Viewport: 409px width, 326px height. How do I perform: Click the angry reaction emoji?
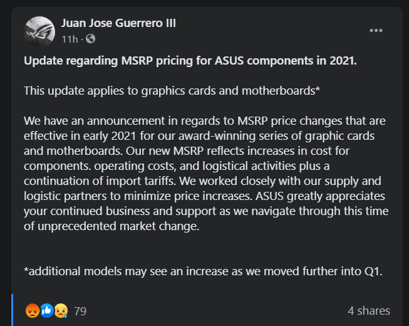click(32, 310)
